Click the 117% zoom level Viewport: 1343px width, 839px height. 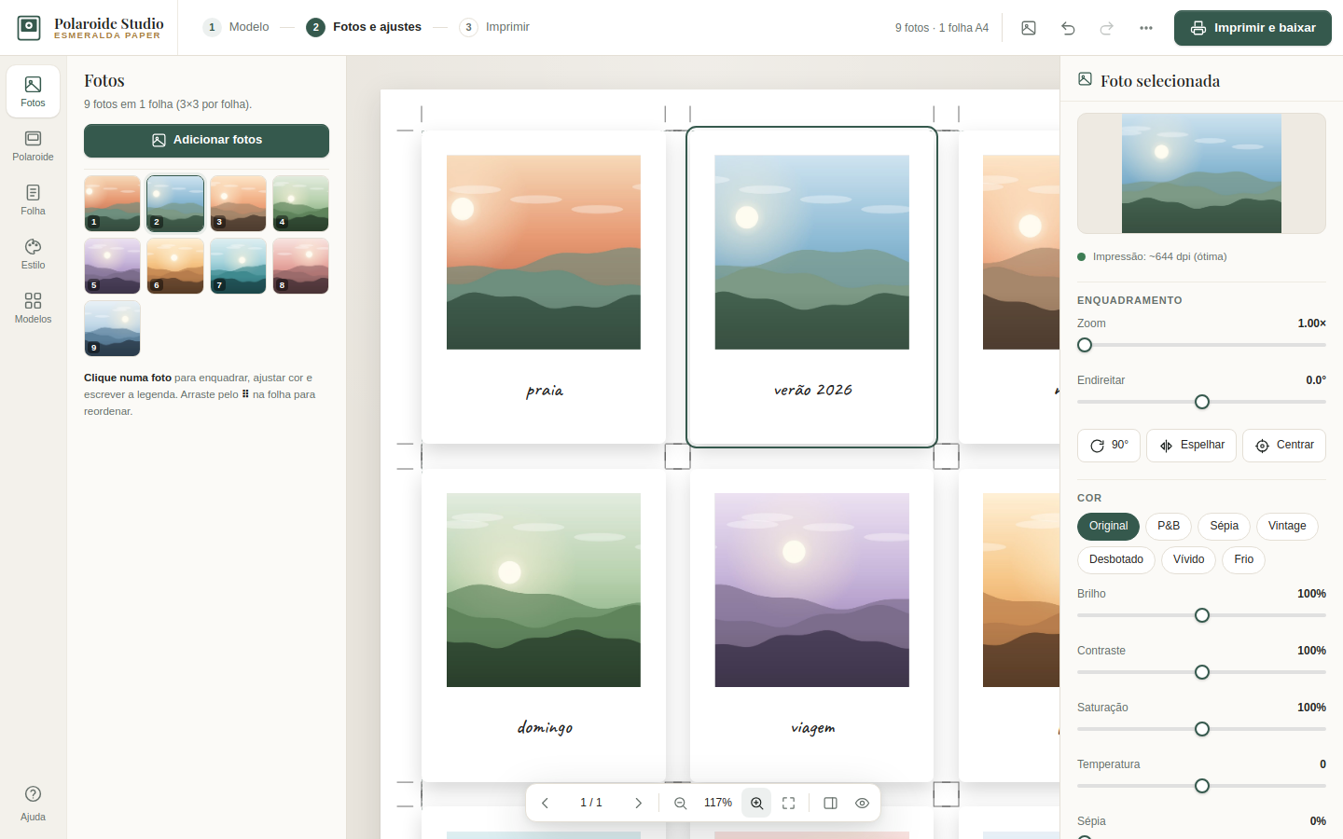718,803
